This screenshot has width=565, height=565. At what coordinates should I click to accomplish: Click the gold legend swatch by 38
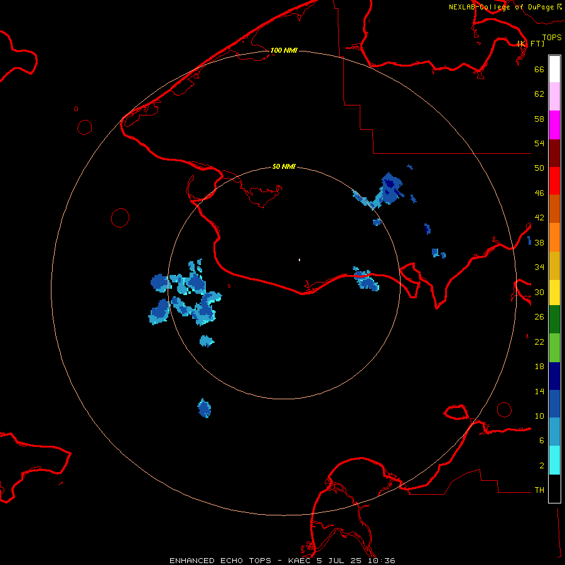(554, 266)
